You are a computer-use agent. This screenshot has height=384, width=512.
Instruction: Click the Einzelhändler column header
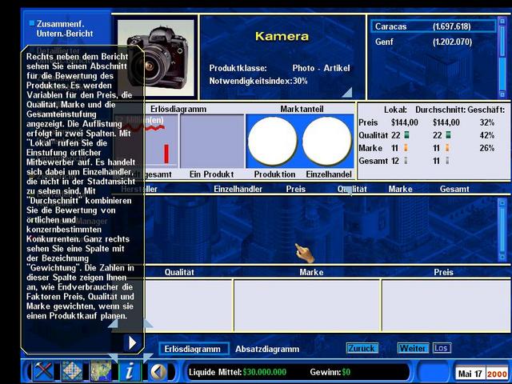tap(238, 189)
